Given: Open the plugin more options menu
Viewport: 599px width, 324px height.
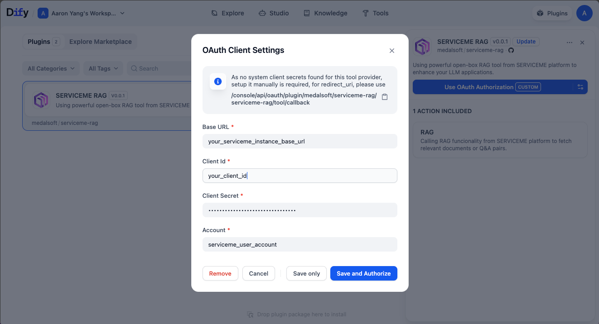Looking at the screenshot, I should (570, 43).
